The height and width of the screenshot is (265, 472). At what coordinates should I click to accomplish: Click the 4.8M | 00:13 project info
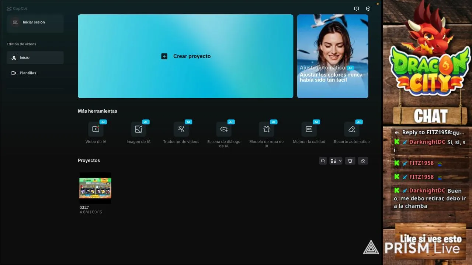(x=91, y=212)
